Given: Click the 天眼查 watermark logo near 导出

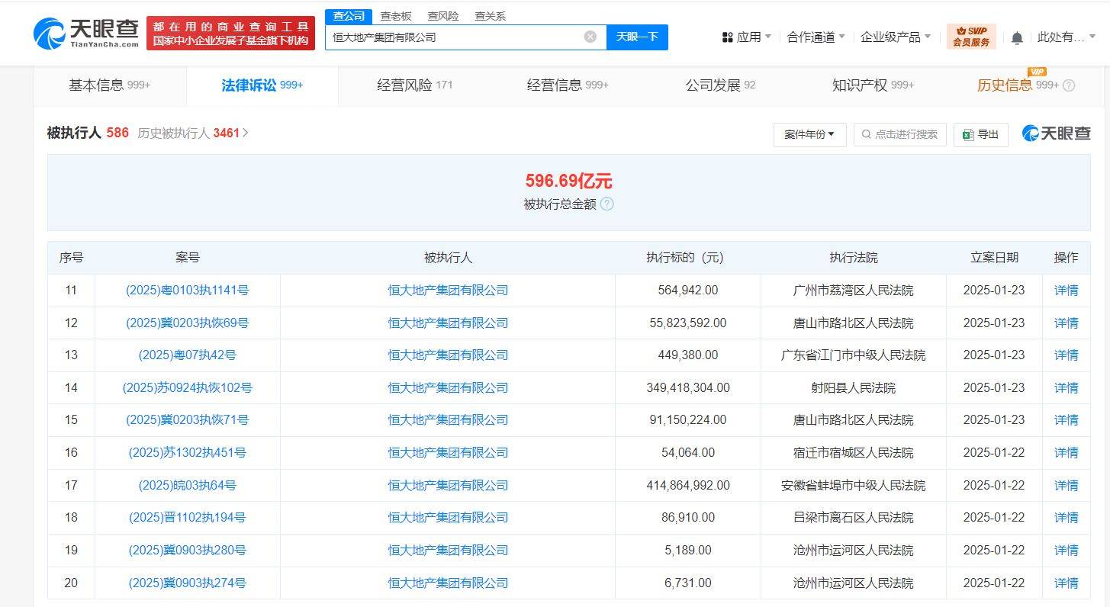Looking at the screenshot, I should (1056, 133).
